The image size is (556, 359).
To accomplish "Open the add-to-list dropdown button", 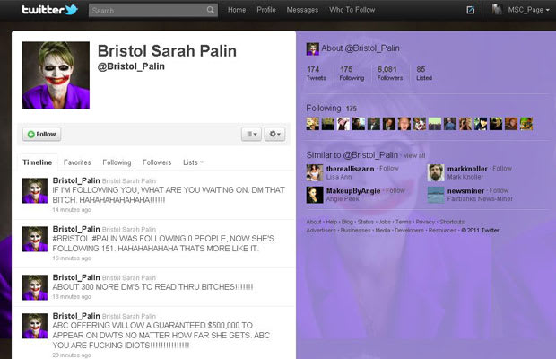I will (x=251, y=134).
